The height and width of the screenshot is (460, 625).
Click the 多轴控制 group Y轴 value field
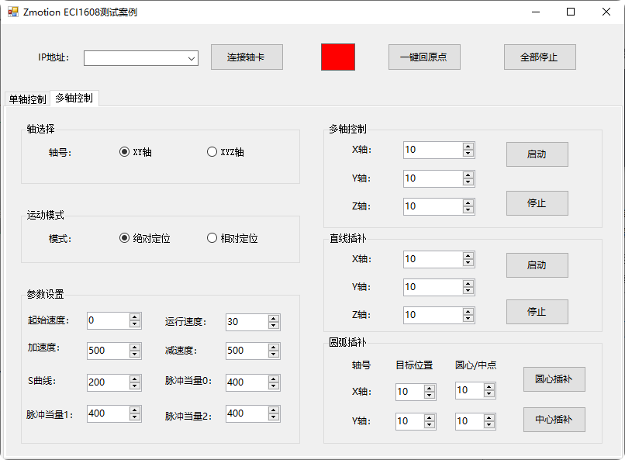click(x=433, y=178)
